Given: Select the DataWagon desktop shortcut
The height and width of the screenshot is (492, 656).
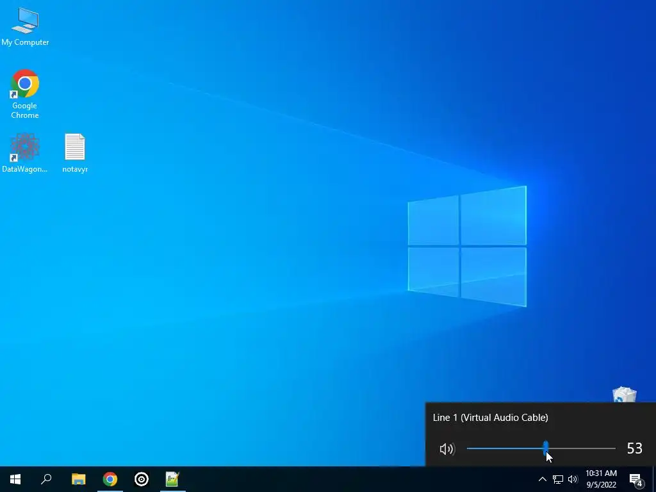Looking at the screenshot, I should (x=25, y=153).
